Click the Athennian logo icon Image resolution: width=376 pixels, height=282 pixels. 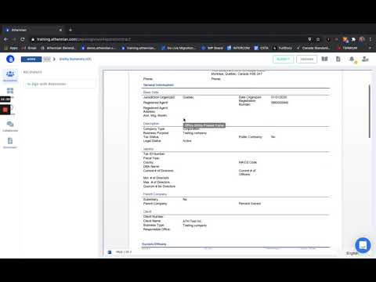[x=10, y=59]
